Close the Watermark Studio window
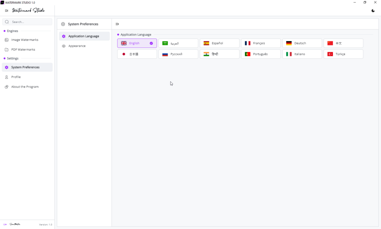 (375, 2)
